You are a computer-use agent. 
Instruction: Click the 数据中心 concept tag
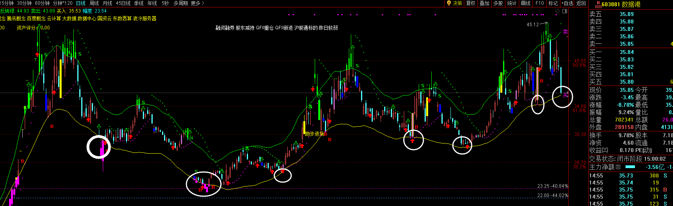87,18
